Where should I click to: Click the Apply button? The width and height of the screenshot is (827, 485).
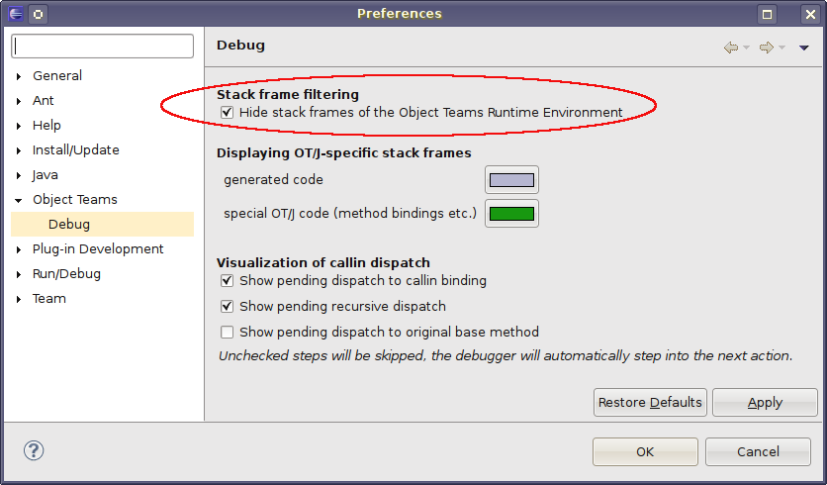pyautogui.click(x=765, y=403)
